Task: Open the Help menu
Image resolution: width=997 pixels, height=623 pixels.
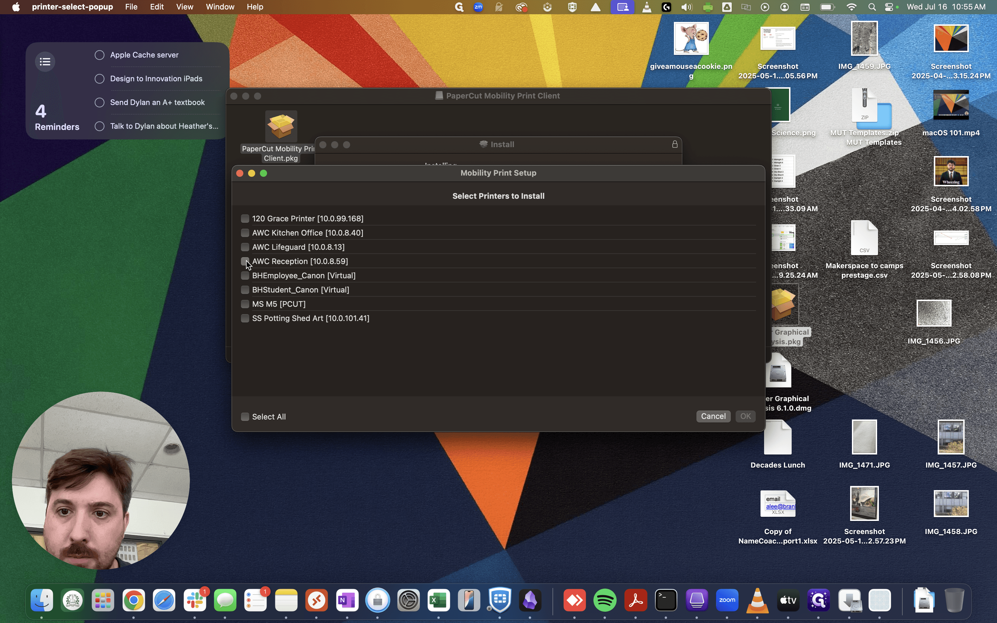Action: (x=255, y=7)
